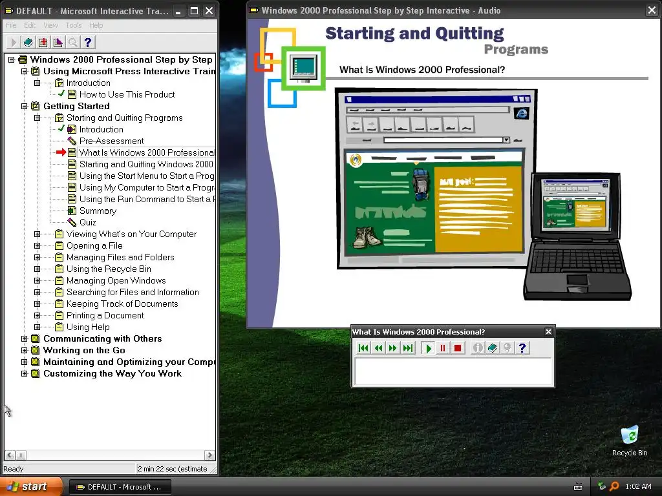The width and height of the screenshot is (662, 496).
Task: Expand Viewing What's on Your Computer
Action: click(x=37, y=234)
